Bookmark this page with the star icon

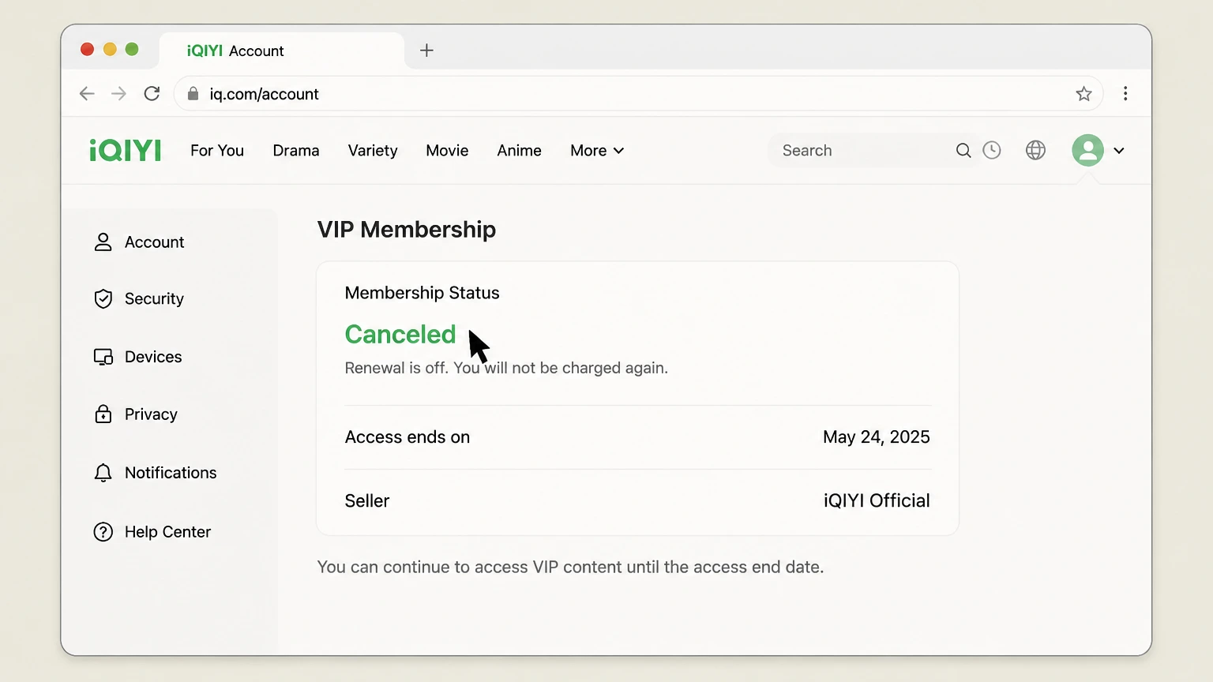[x=1083, y=94]
